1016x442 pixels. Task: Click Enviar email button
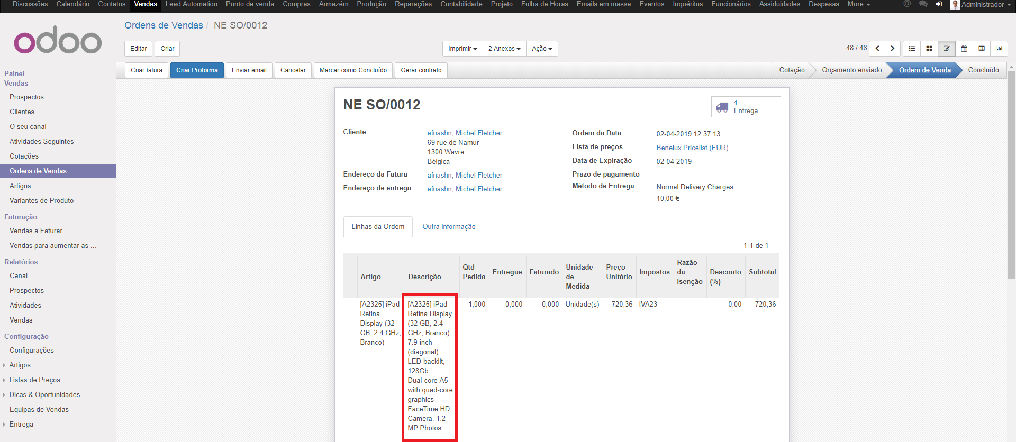249,70
